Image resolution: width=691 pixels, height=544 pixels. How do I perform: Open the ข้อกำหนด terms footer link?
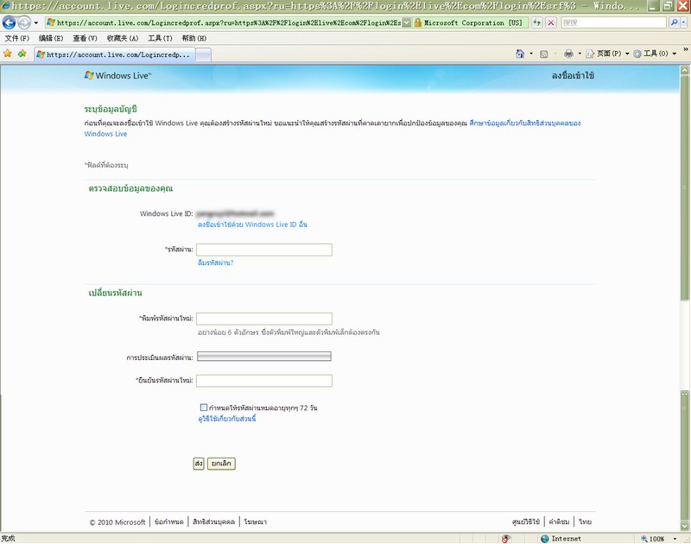click(168, 522)
